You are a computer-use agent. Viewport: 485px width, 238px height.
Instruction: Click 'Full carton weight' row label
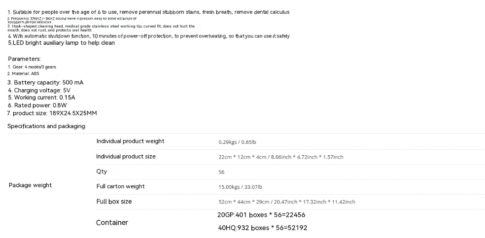(x=120, y=186)
